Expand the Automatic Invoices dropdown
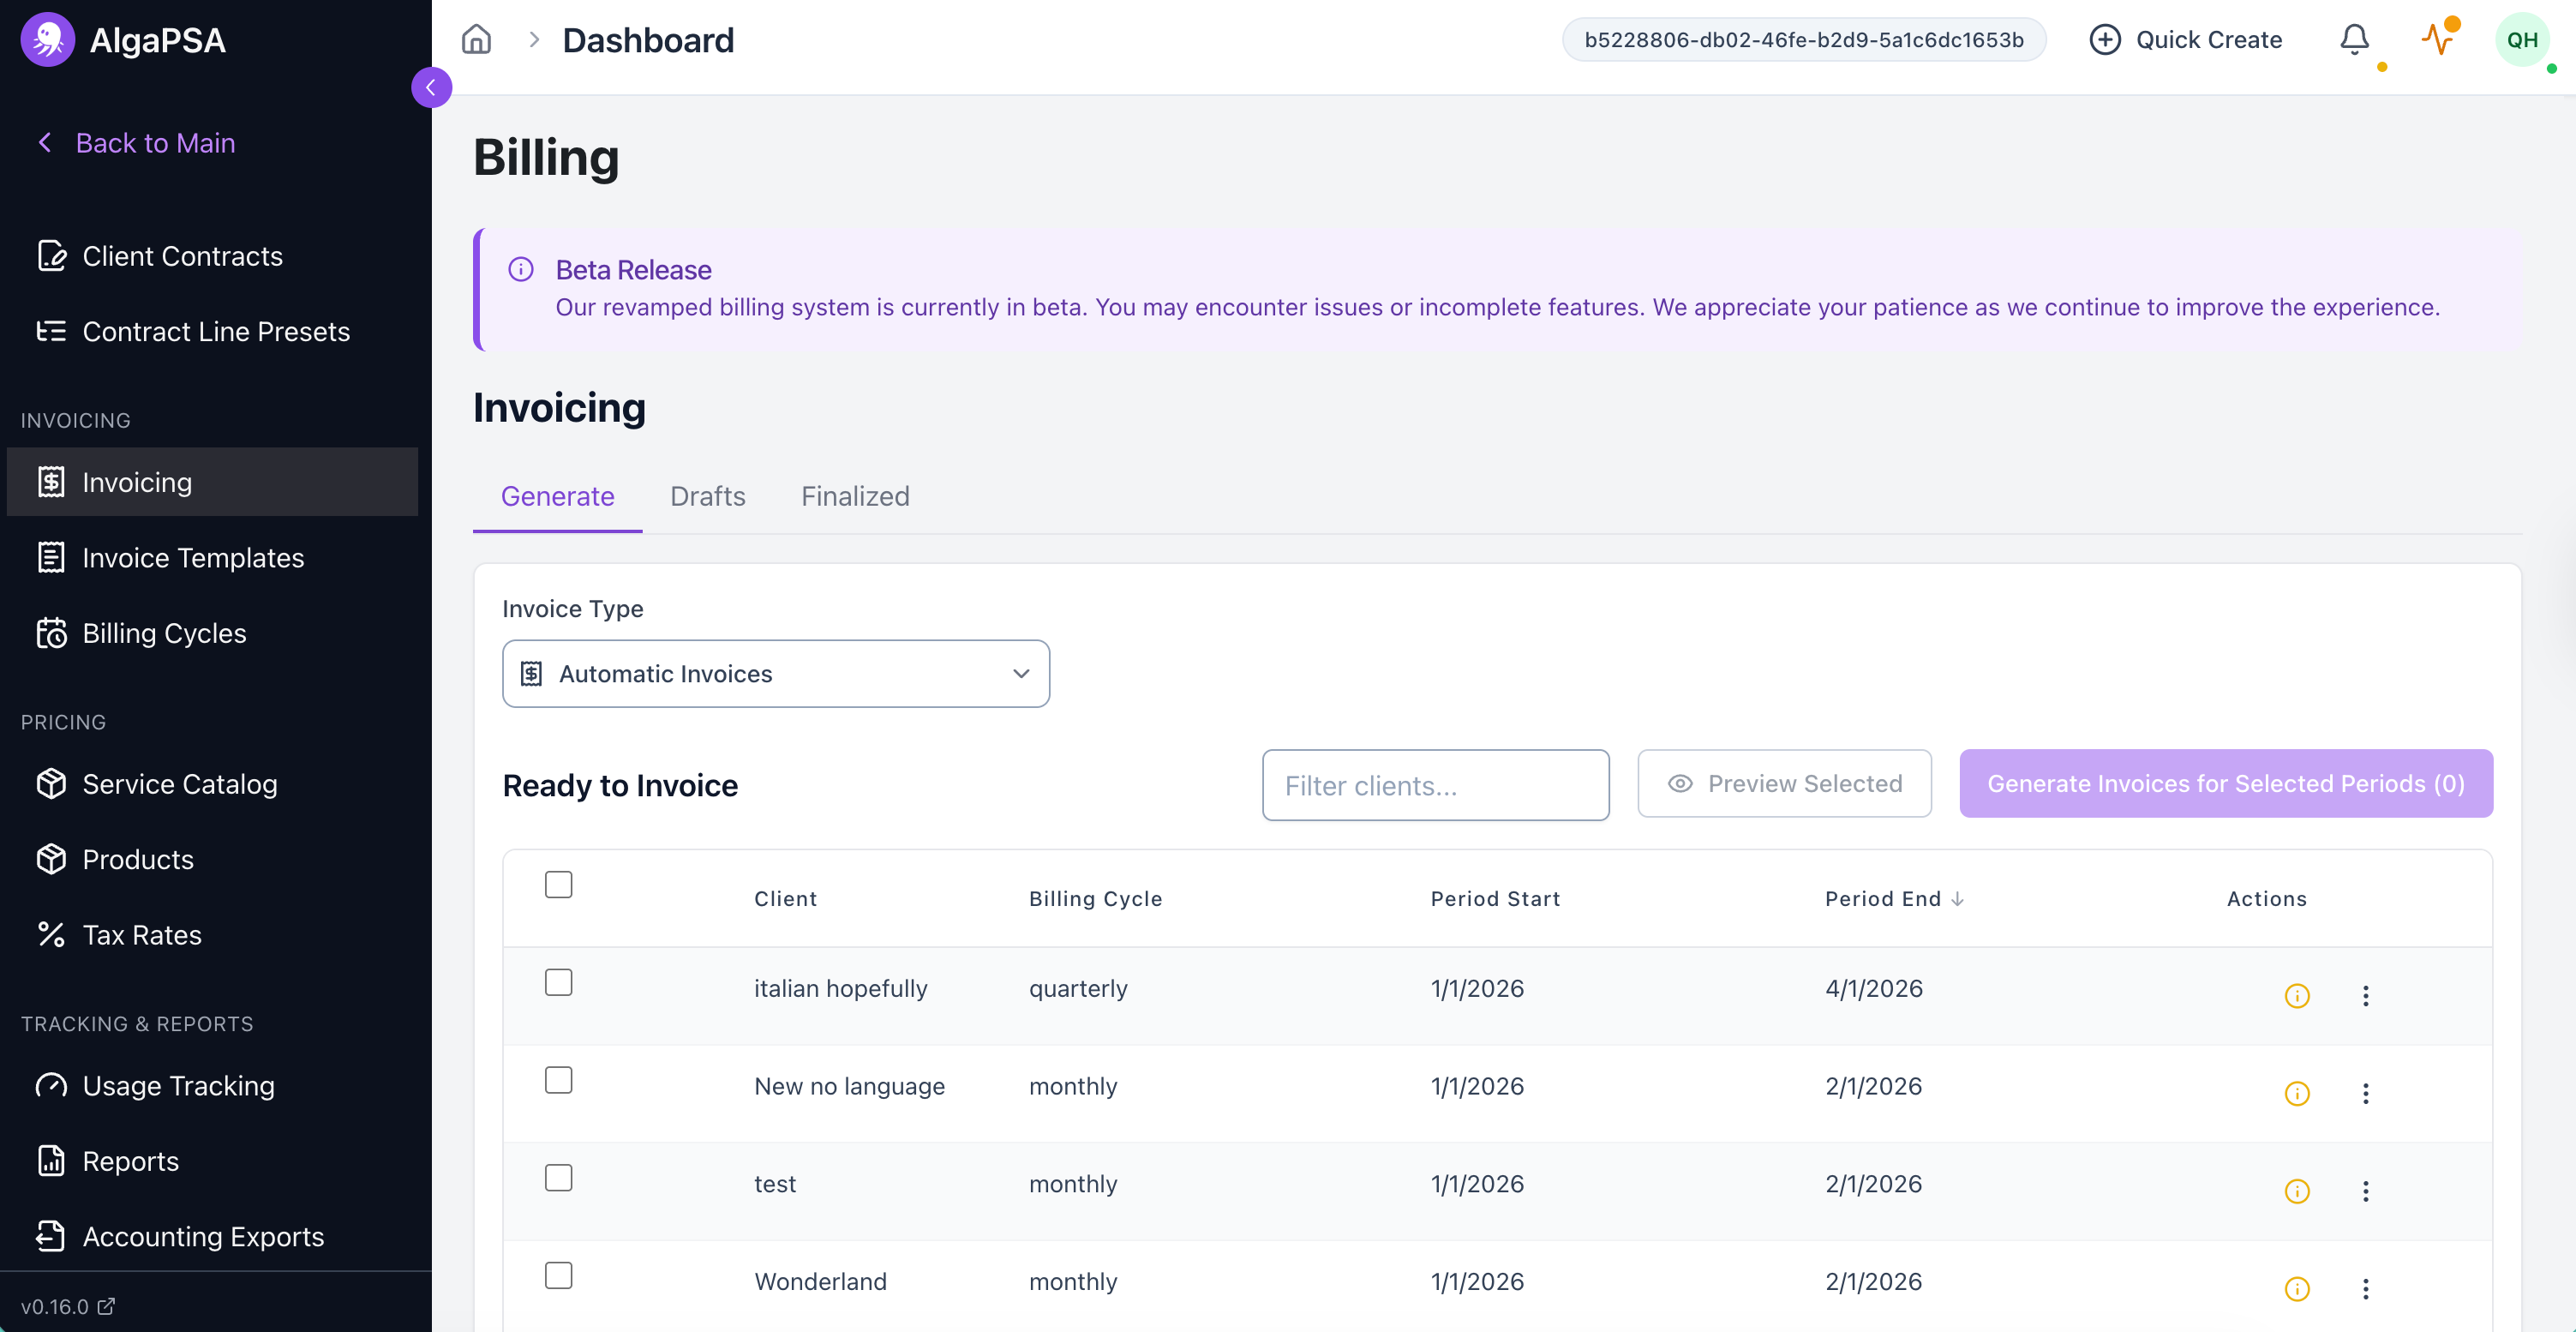The height and width of the screenshot is (1332, 2576). click(x=775, y=674)
